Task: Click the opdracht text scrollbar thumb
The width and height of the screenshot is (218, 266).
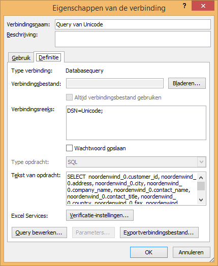Action: point(201,186)
